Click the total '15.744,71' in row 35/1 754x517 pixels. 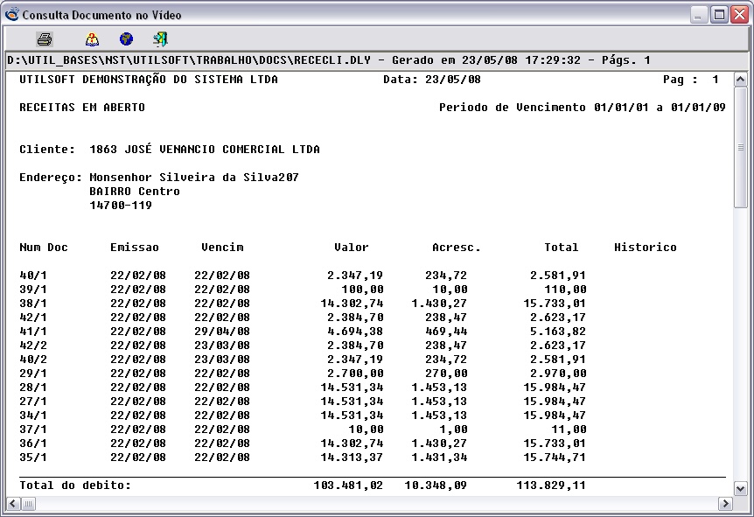pyautogui.click(x=555, y=457)
